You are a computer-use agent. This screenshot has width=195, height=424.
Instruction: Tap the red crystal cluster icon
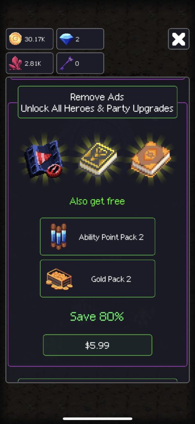click(15, 63)
